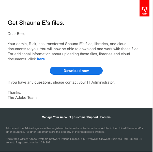Click the "Thanks," closing line

tap(14, 92)
